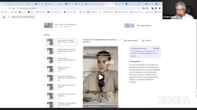Image resolution: width=197 pixels, height=110 pixels.
Task: Click the purple clips button near Редактировать
Action: tap(129, 25)
